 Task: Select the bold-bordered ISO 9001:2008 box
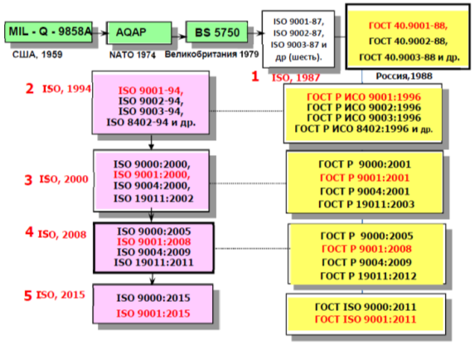pos(153,248)
